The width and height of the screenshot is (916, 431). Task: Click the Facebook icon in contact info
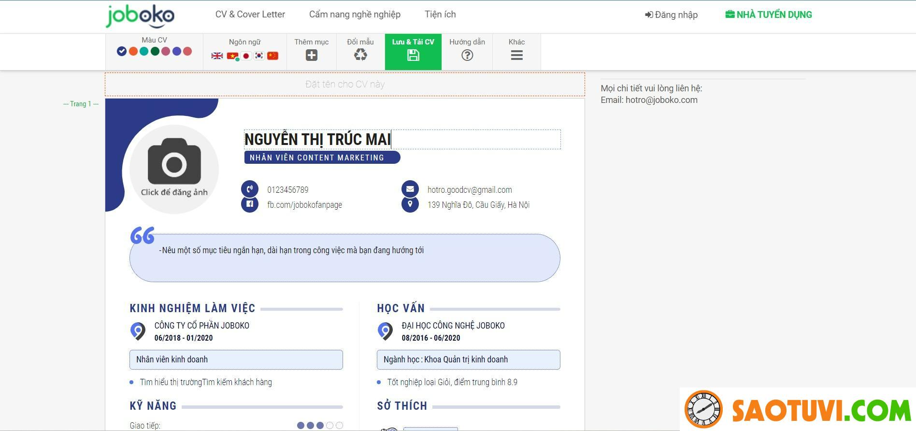pos(250,204)
